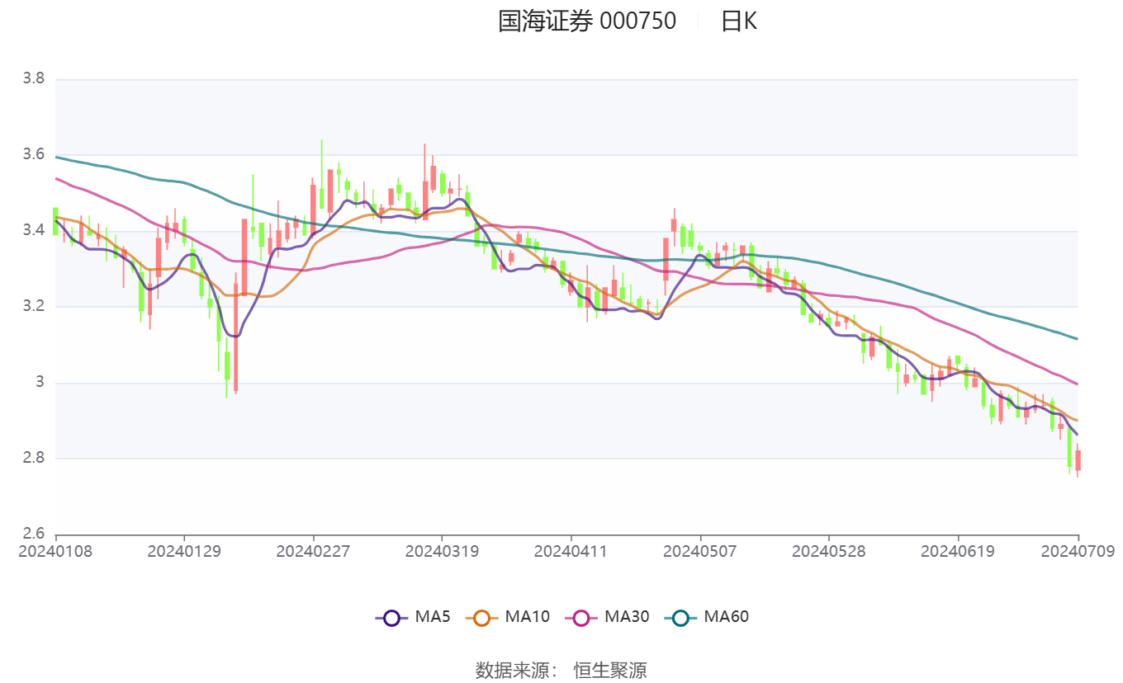Click the 20240619 date axis label
The height and width of the screenshot is (683, 1123).
pyautogui.click(x=958, y=551)
